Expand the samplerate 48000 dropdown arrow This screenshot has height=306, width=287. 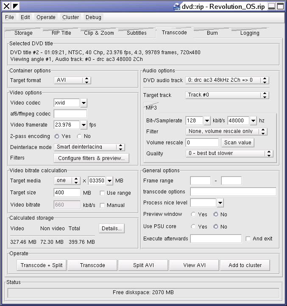(253, 121)
